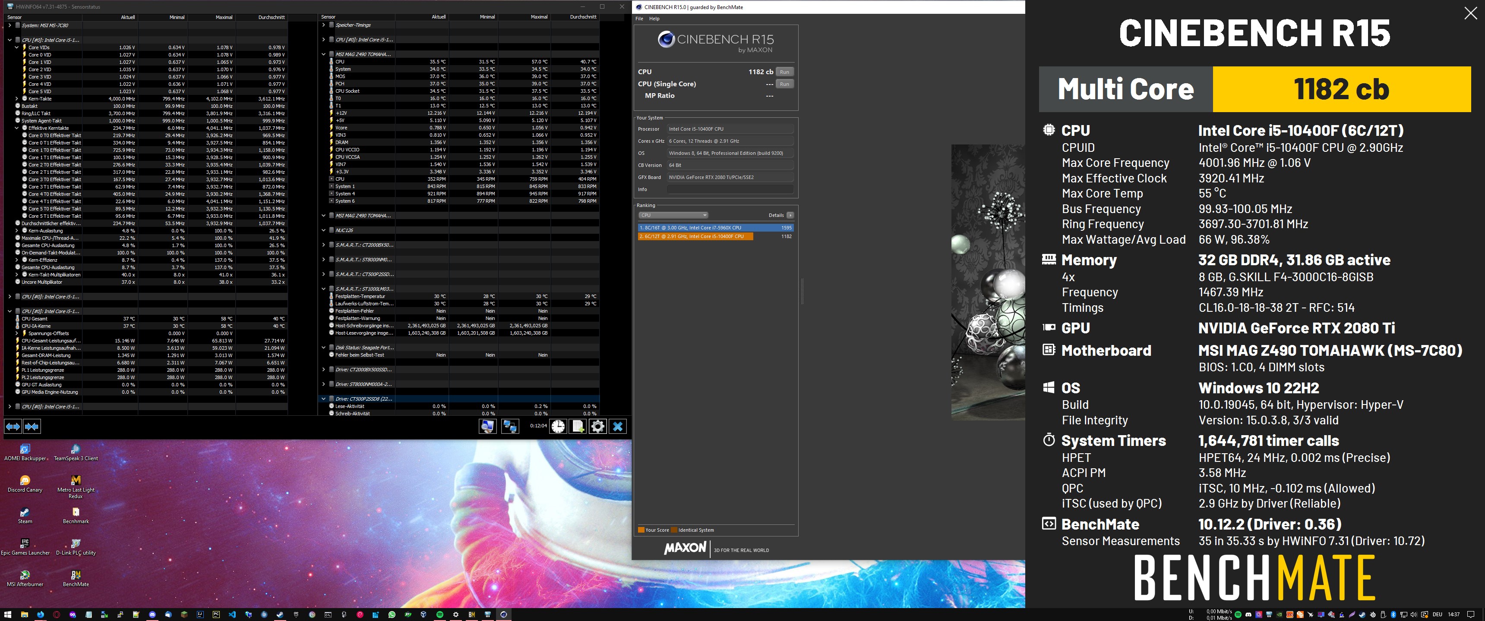Expand the Kern-Takte sensor node

(x=17, y=98)
